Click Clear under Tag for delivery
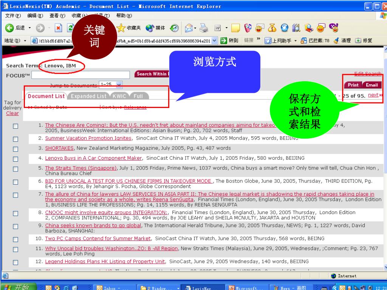The width and height of the screenshot is (387, 290). click(12, 113)
